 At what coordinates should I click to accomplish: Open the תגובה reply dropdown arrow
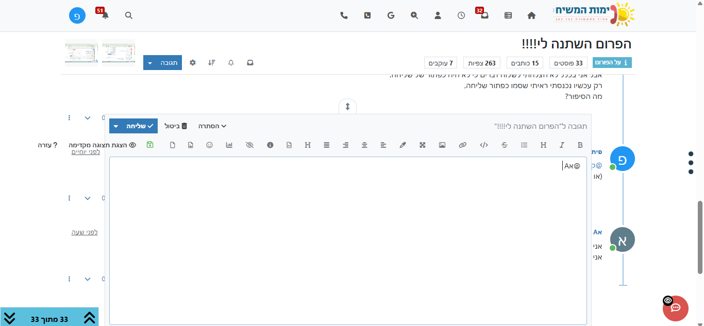(x=149, y=63)
